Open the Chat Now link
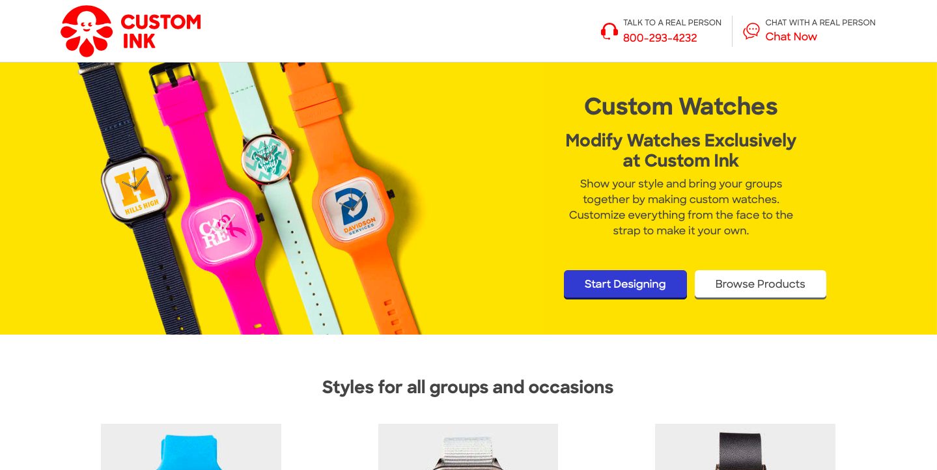The height and width of the screenshot is (470, 937). point(790,37)
